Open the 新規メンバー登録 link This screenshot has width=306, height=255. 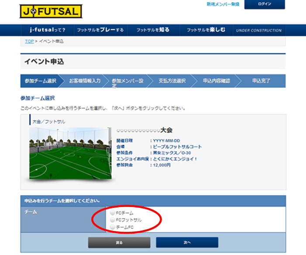pyautogui.click(x=223, y=4)
